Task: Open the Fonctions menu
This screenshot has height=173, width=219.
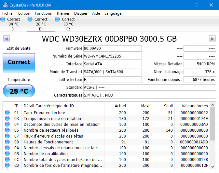Action: [x=43, y=13]
